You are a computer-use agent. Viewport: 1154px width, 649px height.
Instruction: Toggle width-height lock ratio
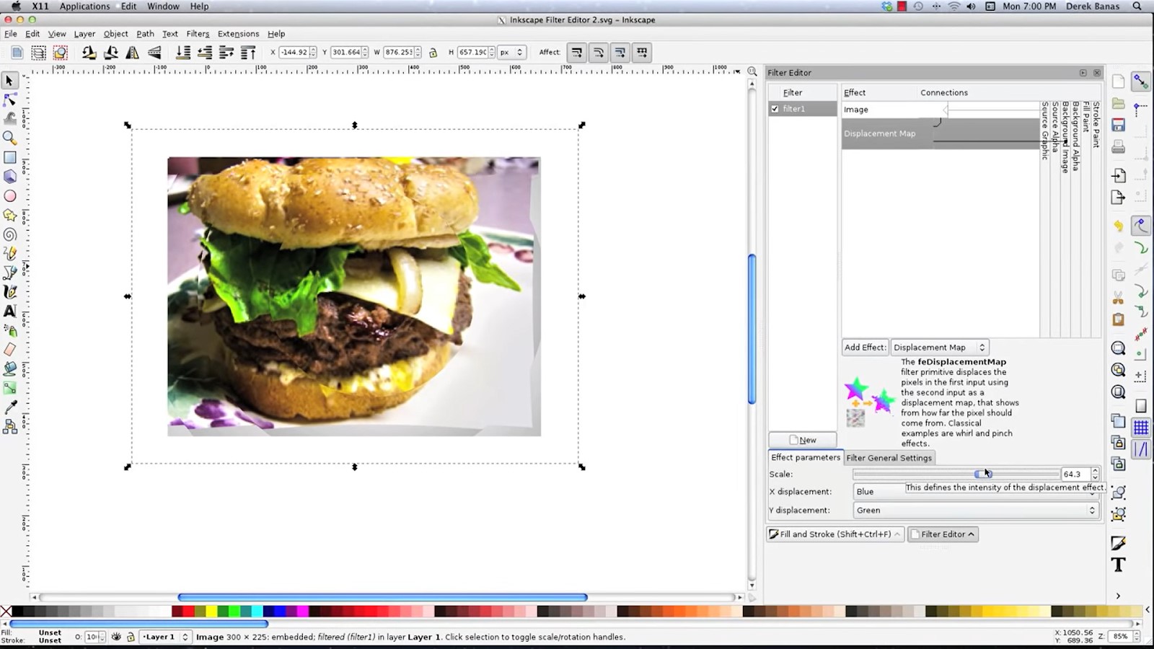(x=433, y=53)
